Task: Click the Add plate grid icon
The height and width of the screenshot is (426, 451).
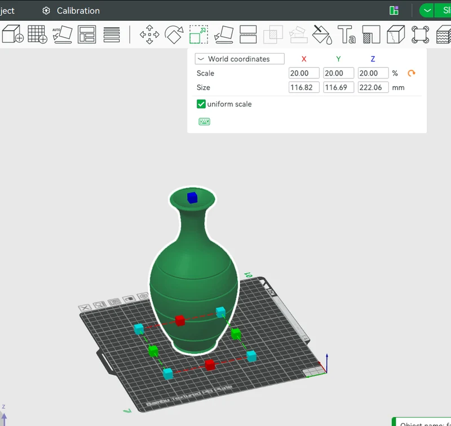Action: (37, 34)
